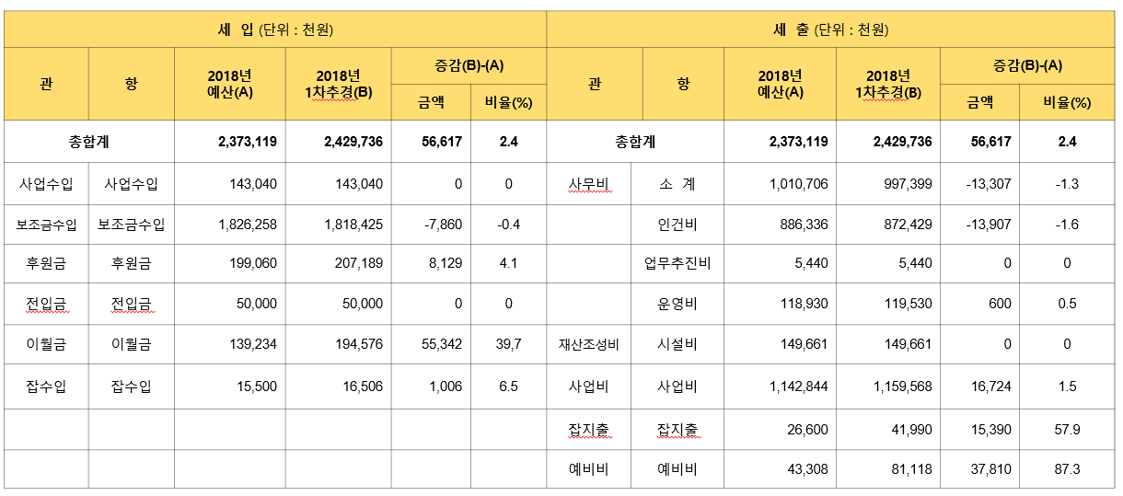This screenshot has height=496, width=1123.
Task: Select the 이월금 ratio cell showing 39,7
Action: (508, 344)
